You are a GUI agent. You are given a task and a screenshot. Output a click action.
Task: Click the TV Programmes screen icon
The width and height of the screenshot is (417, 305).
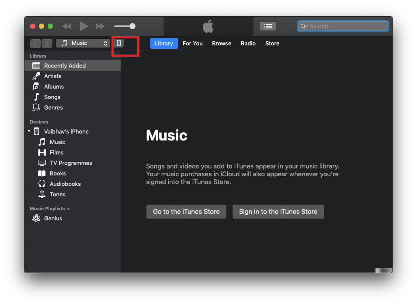coord(42,163)
